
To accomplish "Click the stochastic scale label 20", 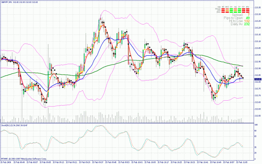I will [x=255, y=153].
